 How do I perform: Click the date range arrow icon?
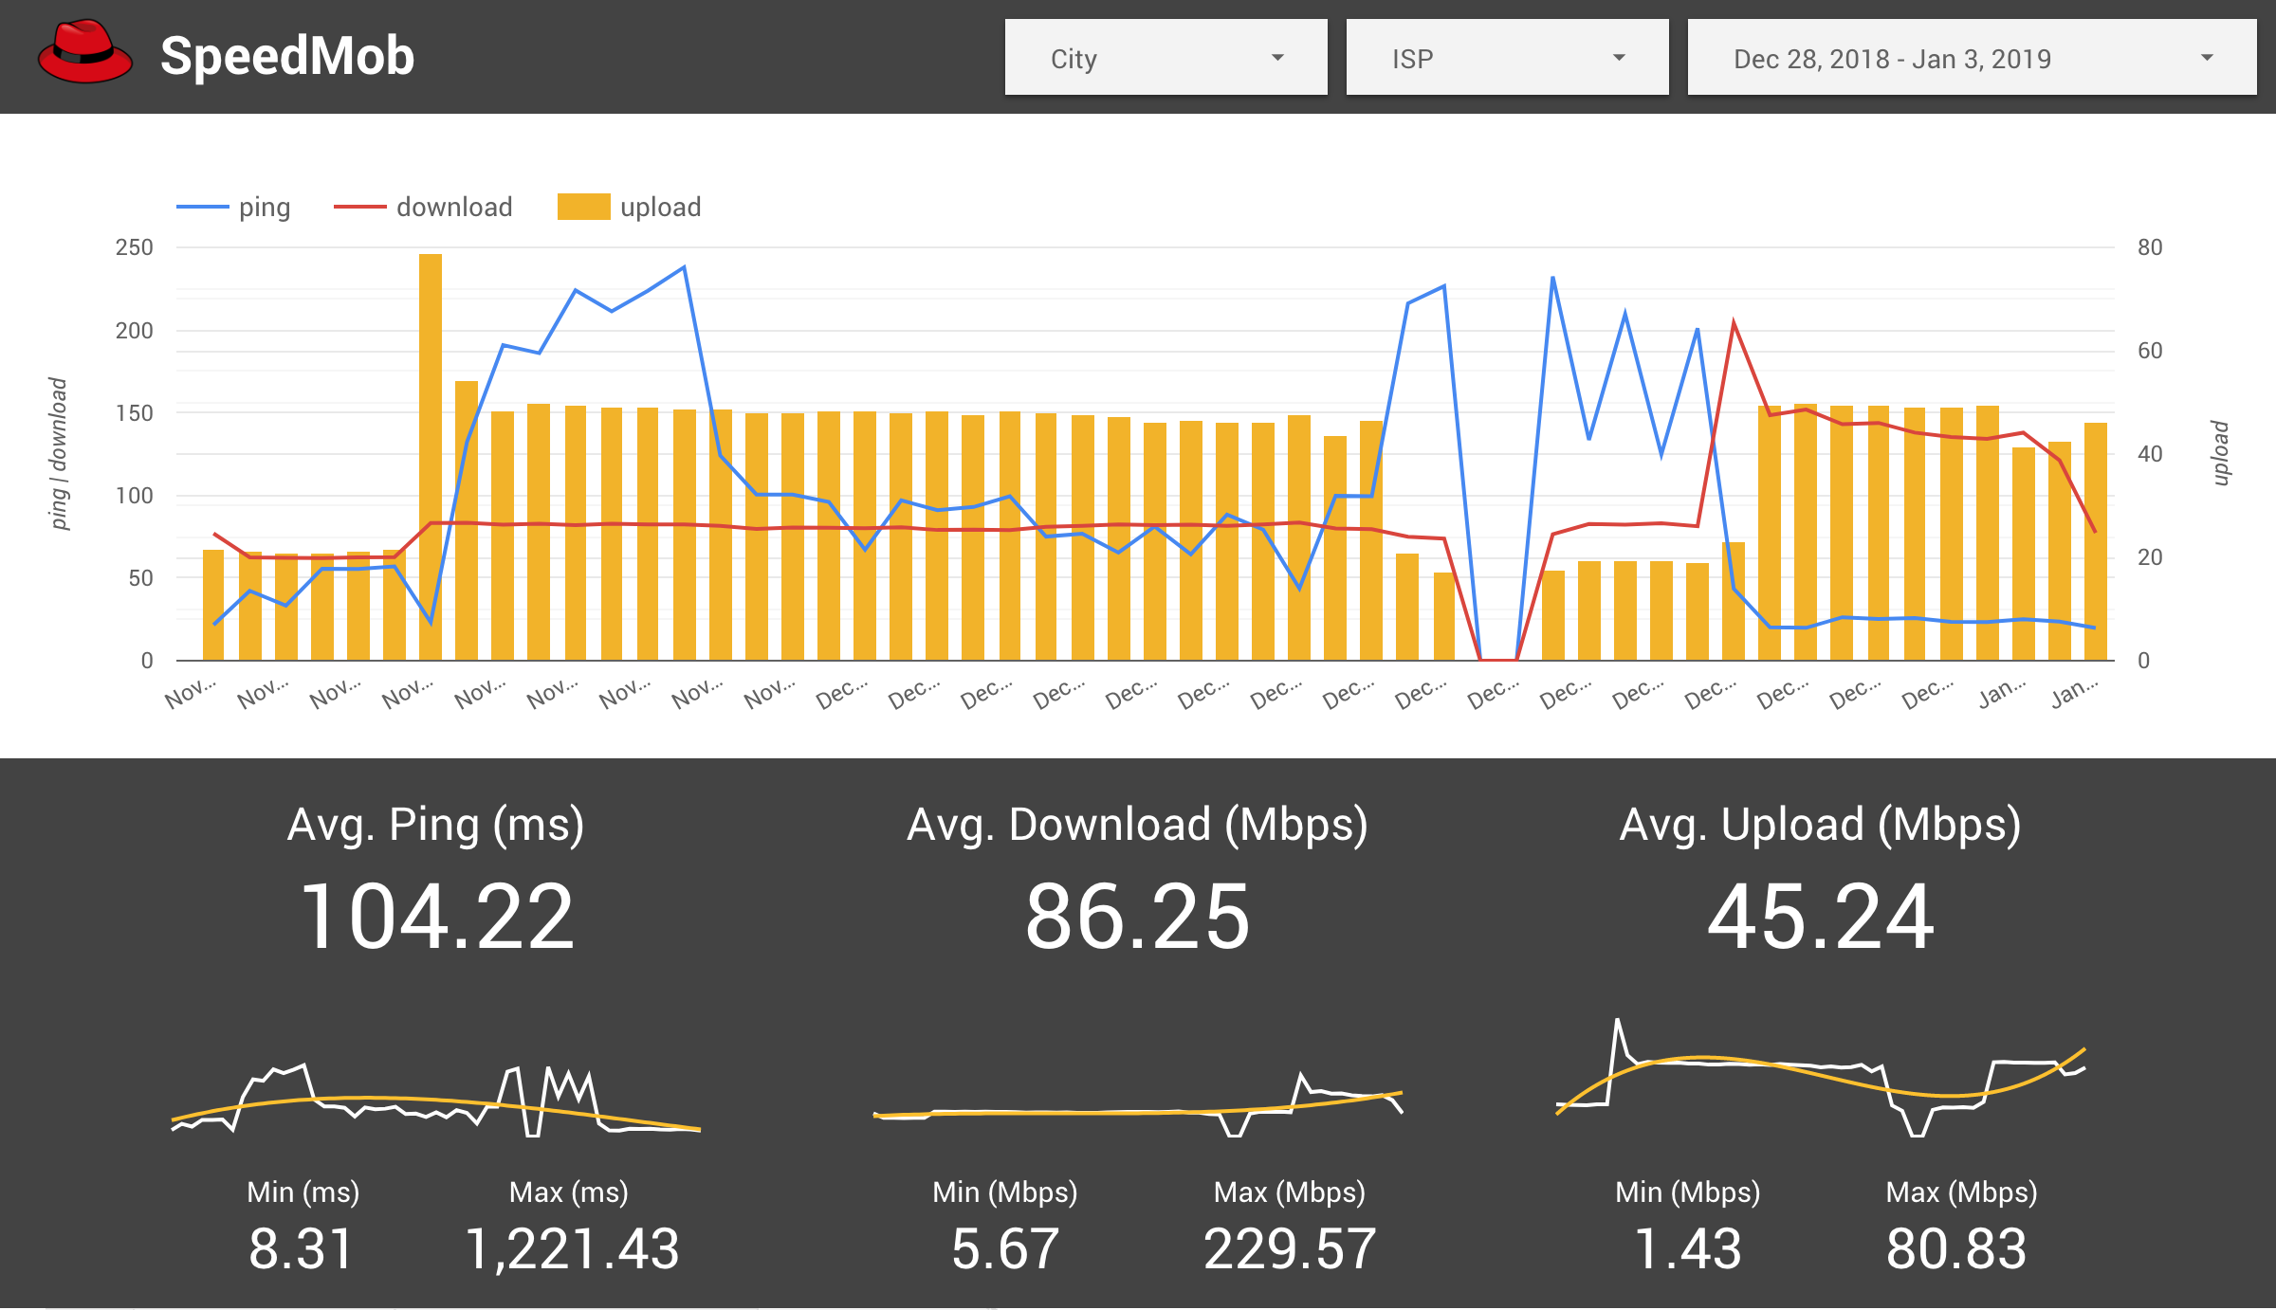tap(2207, 59)
